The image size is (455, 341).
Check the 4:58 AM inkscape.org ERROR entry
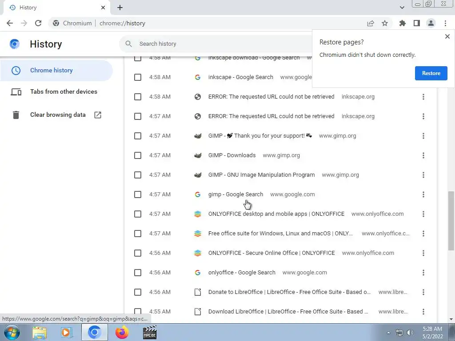point(138,97)
